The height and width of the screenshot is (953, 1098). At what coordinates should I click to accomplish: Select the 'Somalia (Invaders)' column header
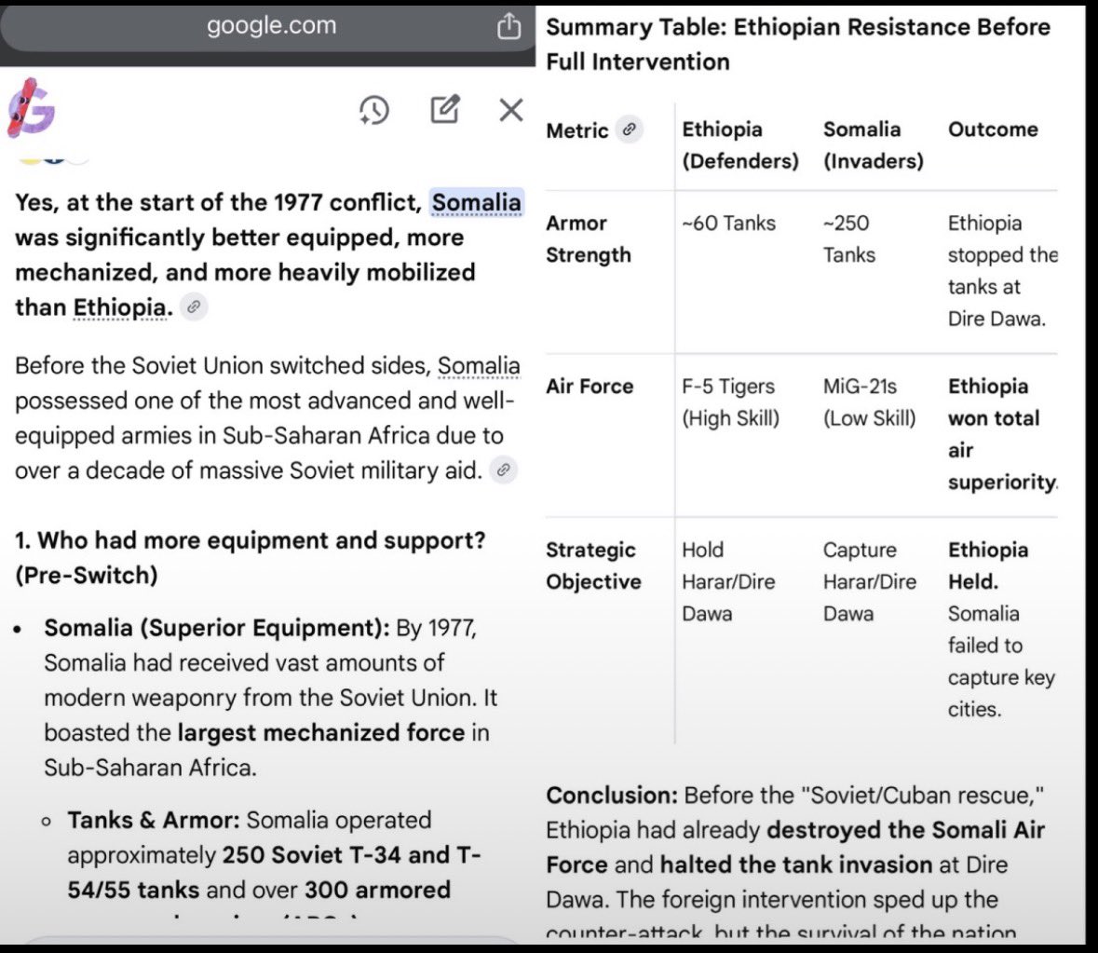(x=874, y=145)
